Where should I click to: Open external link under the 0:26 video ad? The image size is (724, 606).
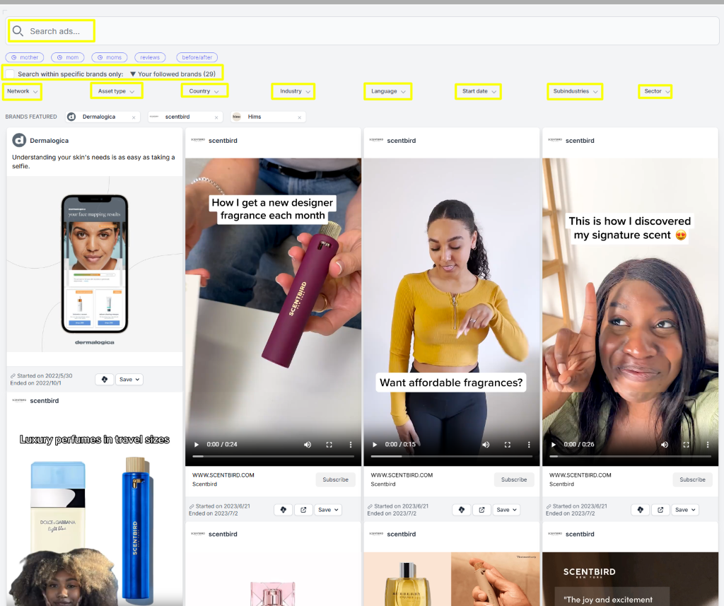click(x=660, y=509)
